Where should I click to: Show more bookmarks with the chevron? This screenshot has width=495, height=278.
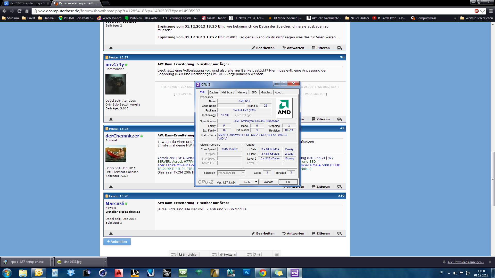[x=455, y=18]
